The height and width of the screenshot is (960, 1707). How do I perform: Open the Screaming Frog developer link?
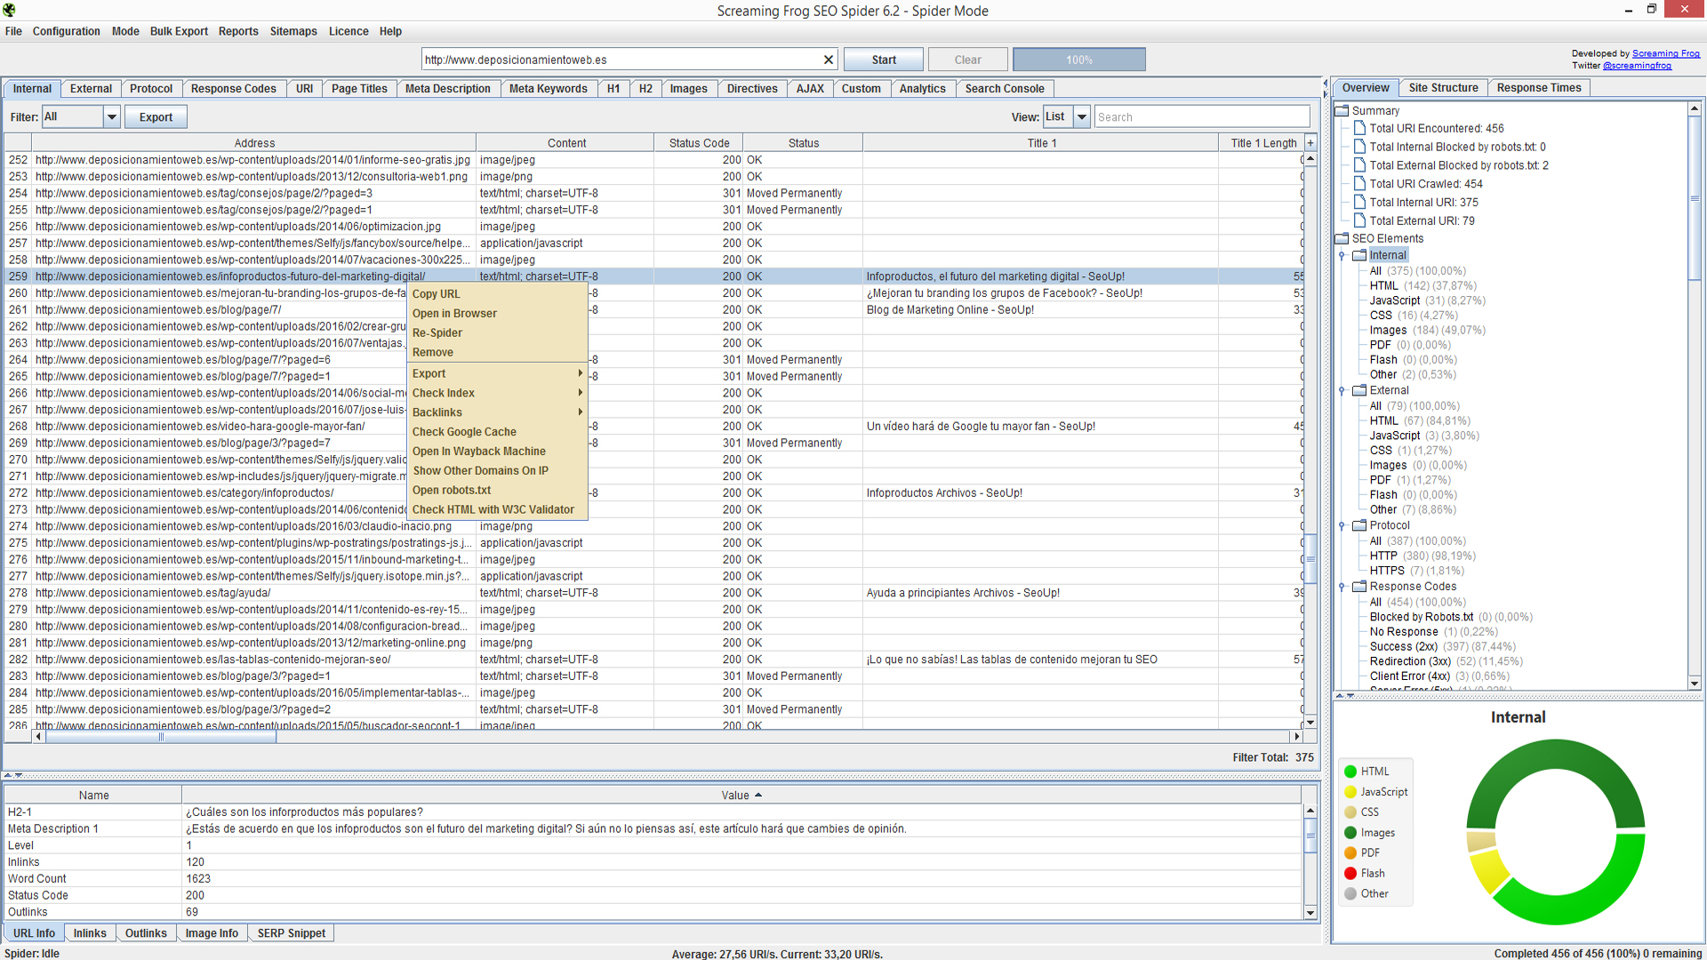[1666, 53]
